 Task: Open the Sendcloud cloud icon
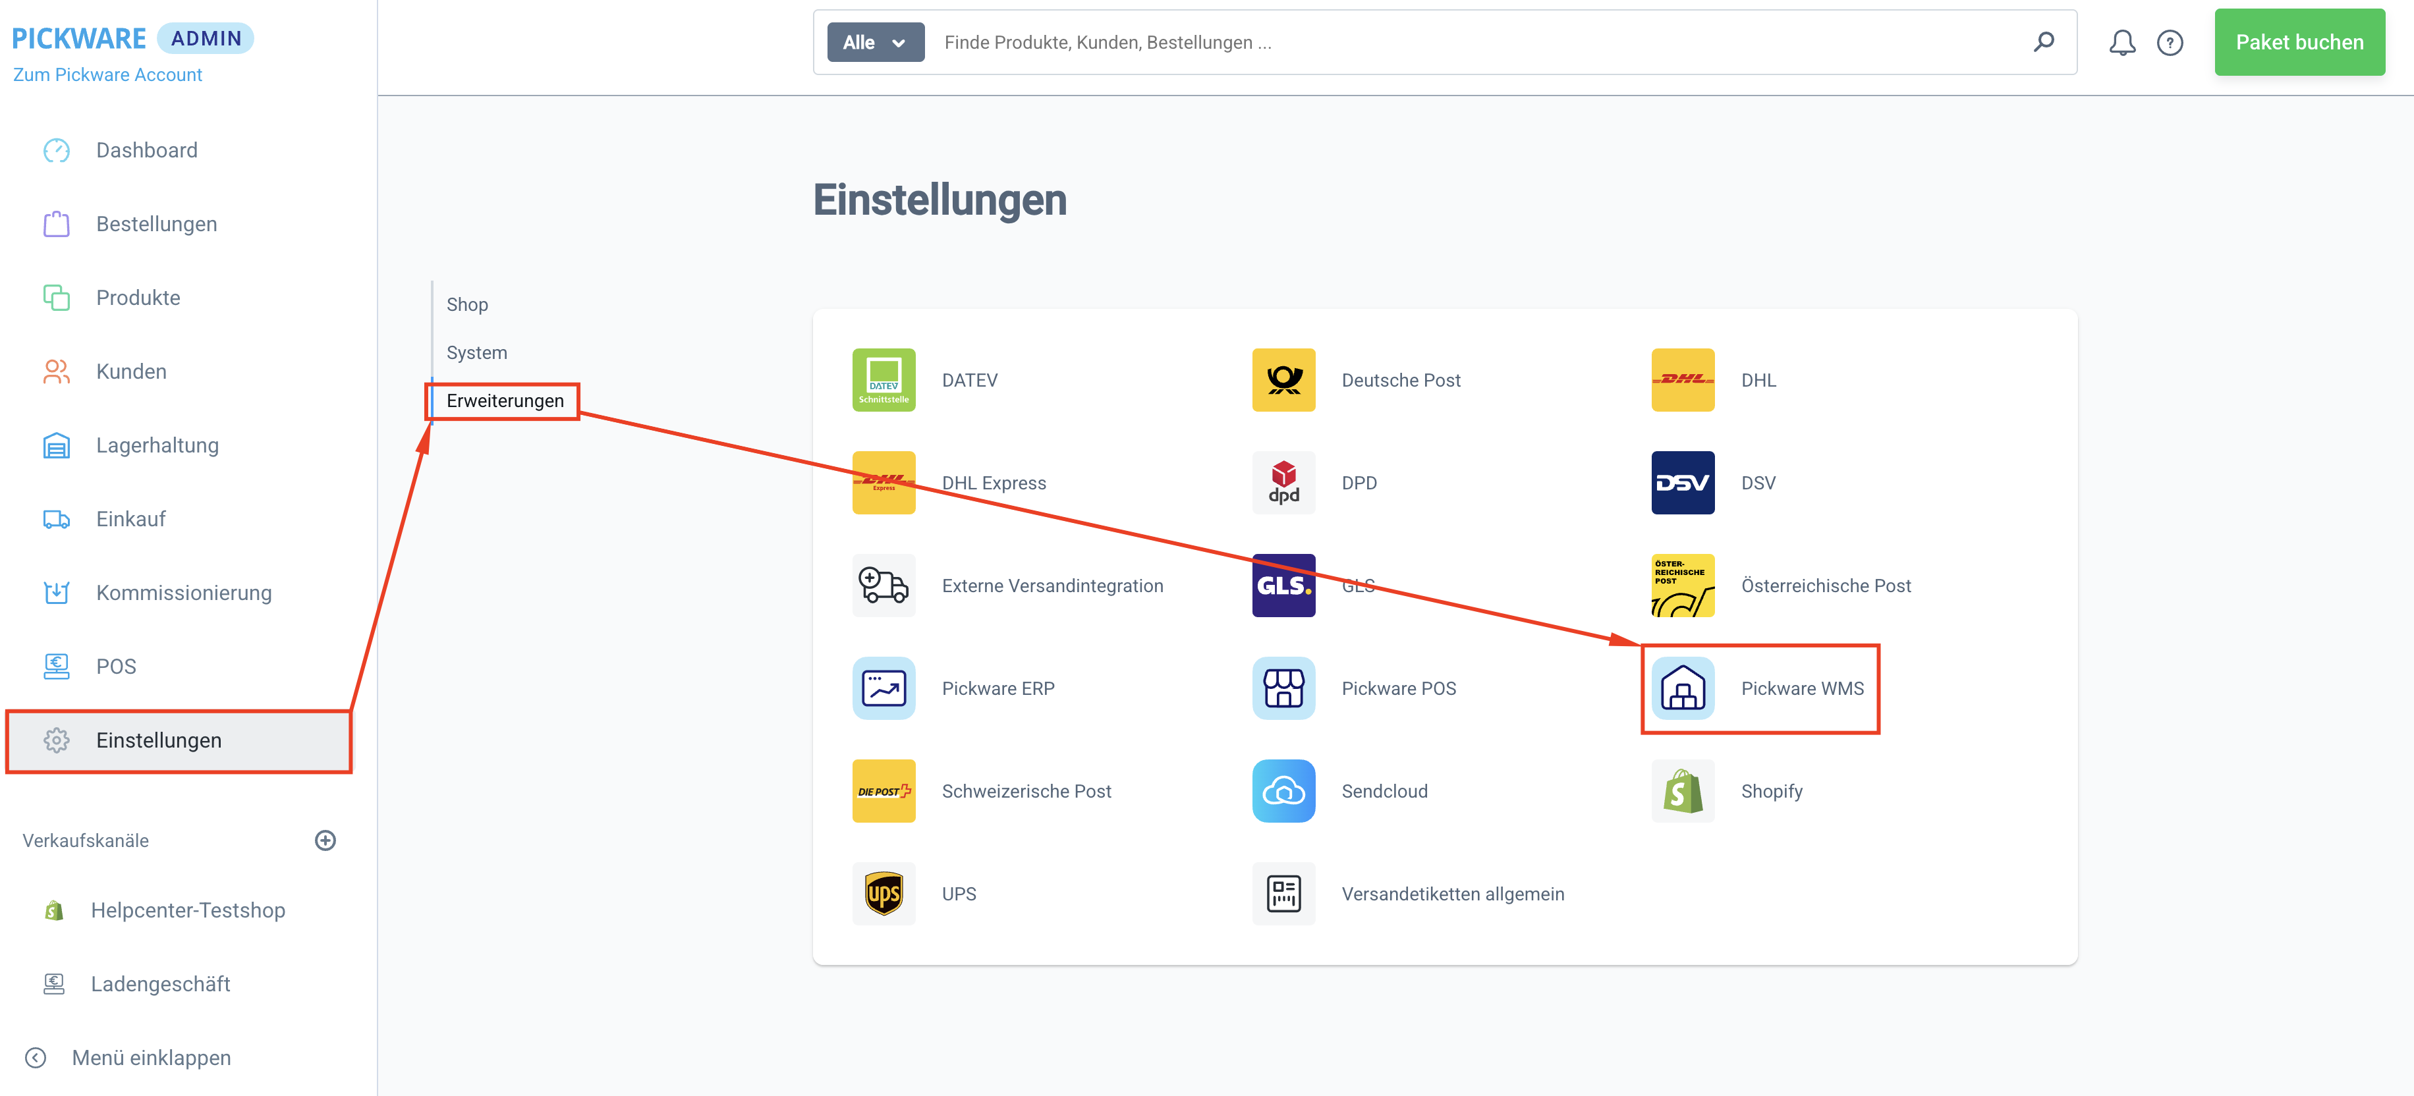(x=1283, y=792)
